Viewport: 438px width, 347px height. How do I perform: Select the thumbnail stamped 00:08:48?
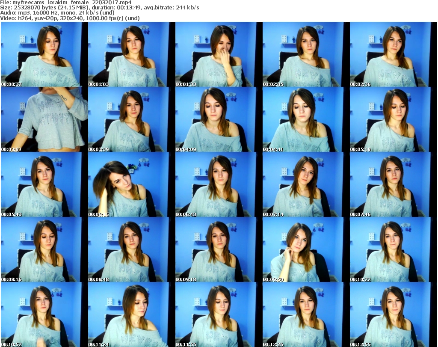point(132,250)
